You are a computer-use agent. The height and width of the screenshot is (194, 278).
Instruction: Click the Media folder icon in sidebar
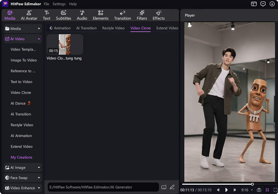tap(7, 28)
